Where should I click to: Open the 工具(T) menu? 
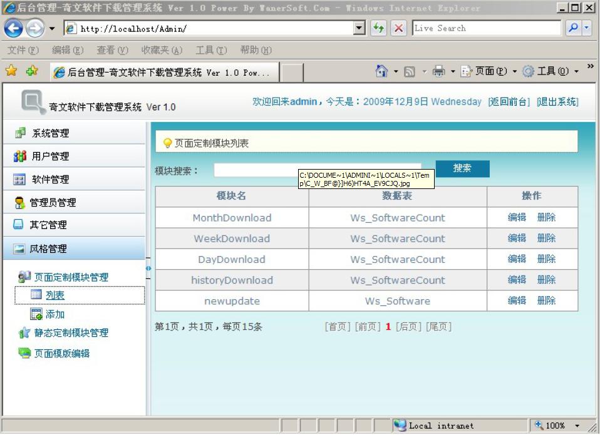tap(211, 50)
